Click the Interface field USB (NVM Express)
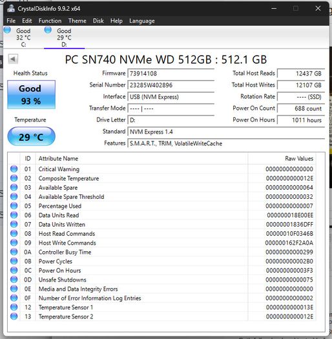 point(171,97)
